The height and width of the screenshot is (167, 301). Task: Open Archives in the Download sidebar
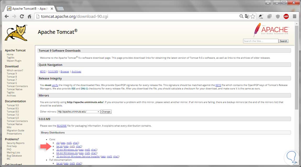(x=11, y=96)
